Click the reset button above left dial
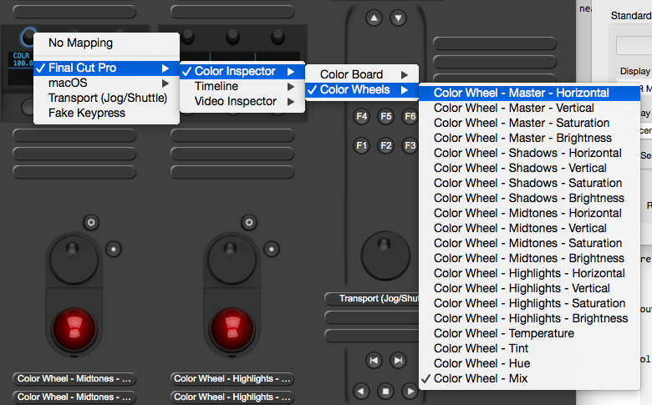 pyautogui.click(x=91, y=223)
